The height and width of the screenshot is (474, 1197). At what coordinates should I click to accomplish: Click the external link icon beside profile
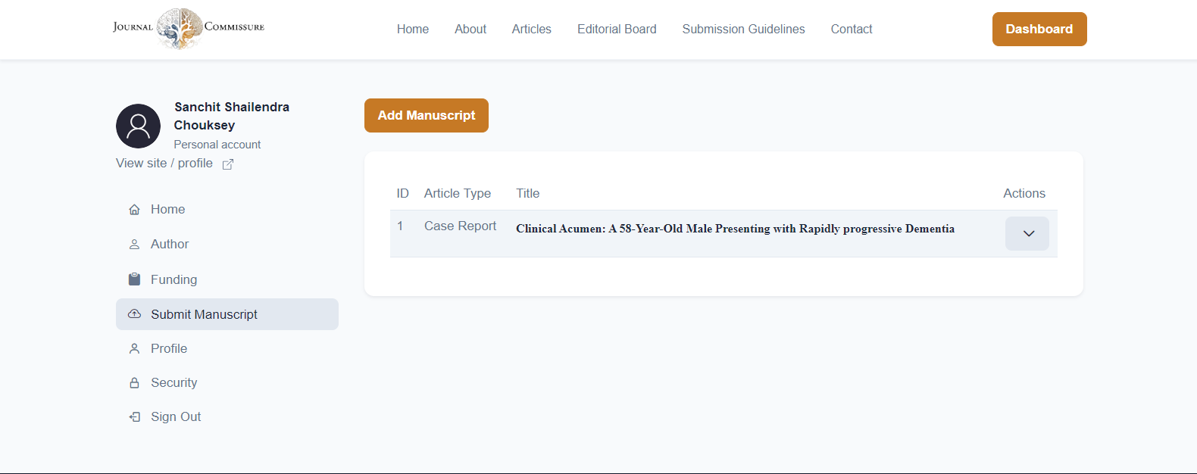pos(228,164)
